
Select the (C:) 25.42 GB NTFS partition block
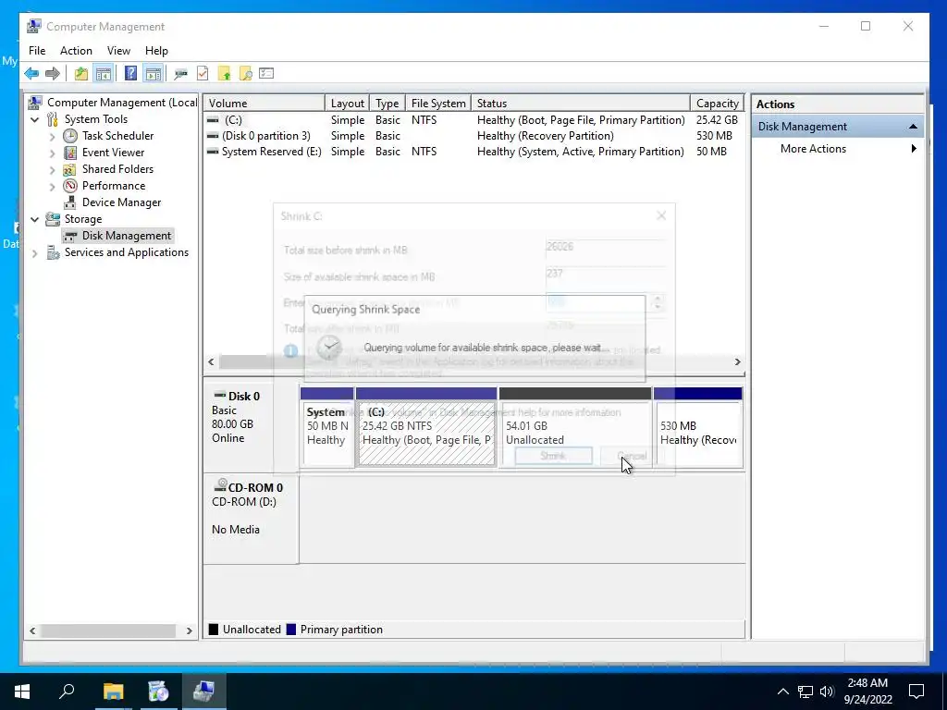[x=426, y=427]
